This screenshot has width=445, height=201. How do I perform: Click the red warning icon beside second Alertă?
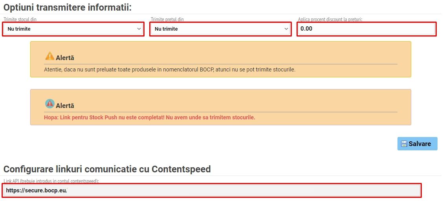(49, 104)
